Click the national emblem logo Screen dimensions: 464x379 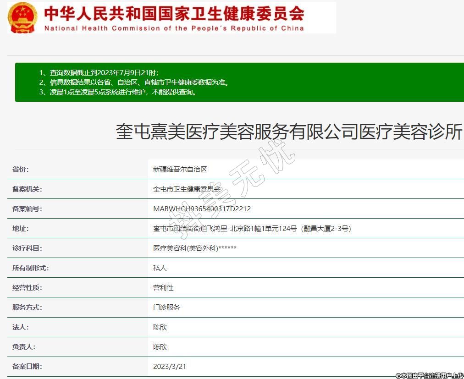click(22, 17)
